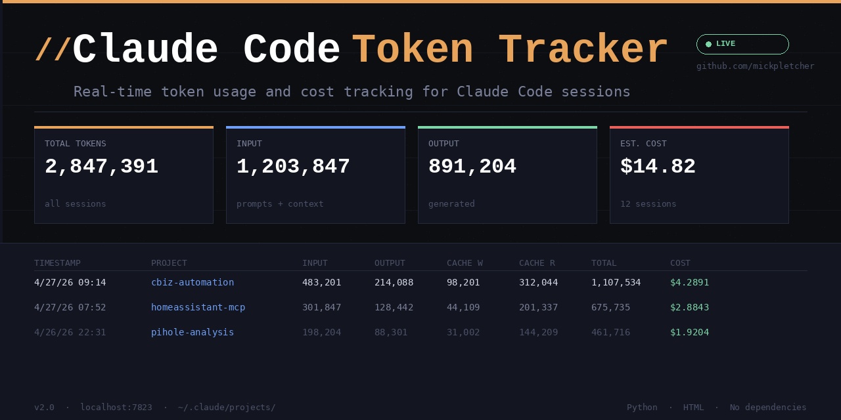841x420 pixels.
Task: Click the OUTPUT stat card
Action: coord(507,175)
